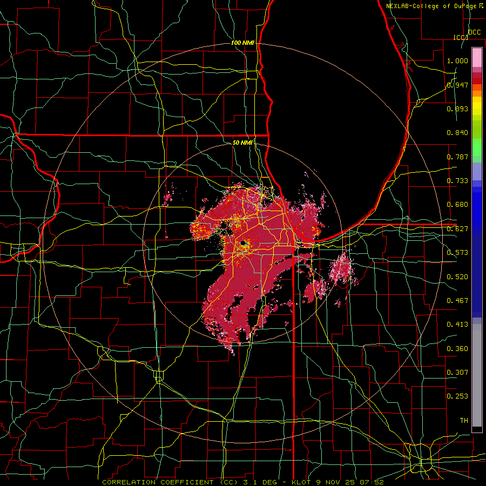Pick the bright green color bar segment
This screenshot has height=486, width=486.
(x=477, y=147)
